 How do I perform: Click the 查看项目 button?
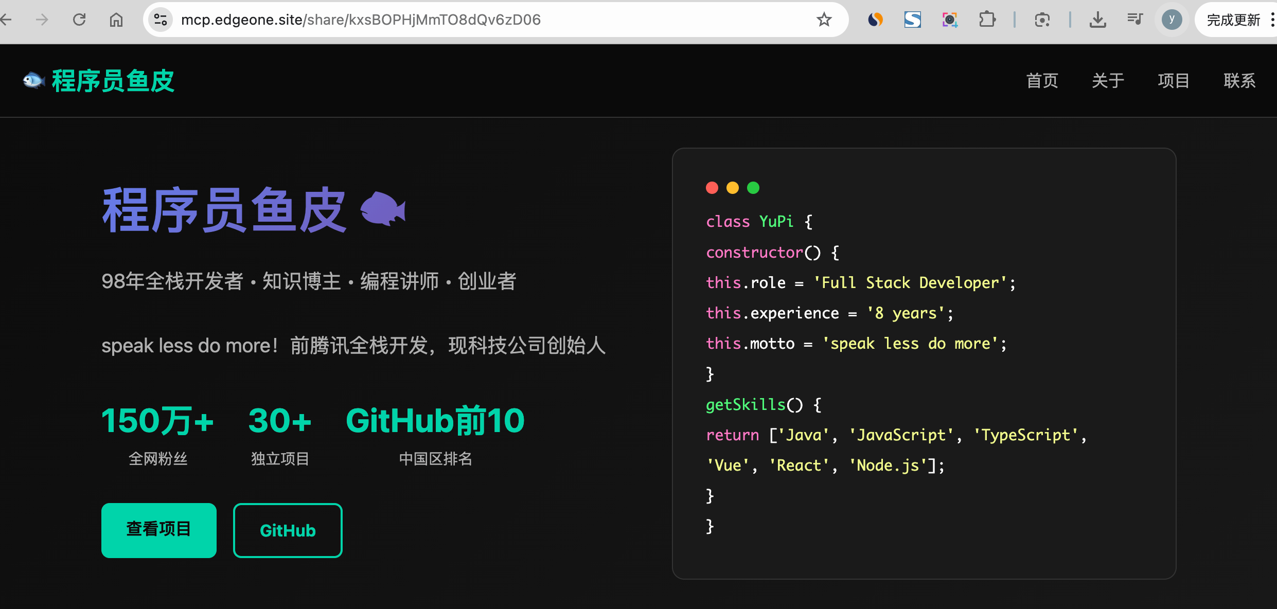click(158, 530)
